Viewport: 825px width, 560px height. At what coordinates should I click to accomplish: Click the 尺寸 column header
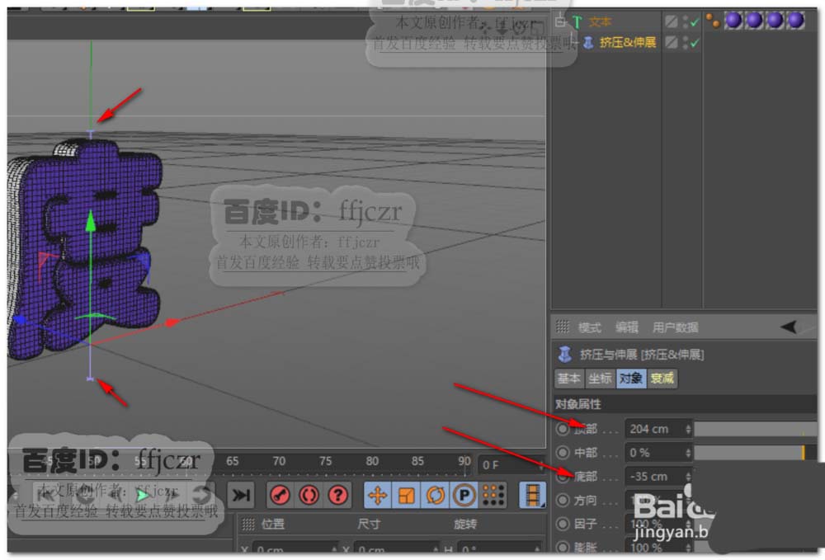click(x=369, y=524)
